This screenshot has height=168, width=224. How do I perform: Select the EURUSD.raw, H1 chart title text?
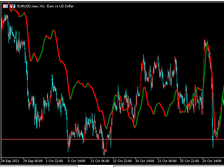(x=45, y=6)
